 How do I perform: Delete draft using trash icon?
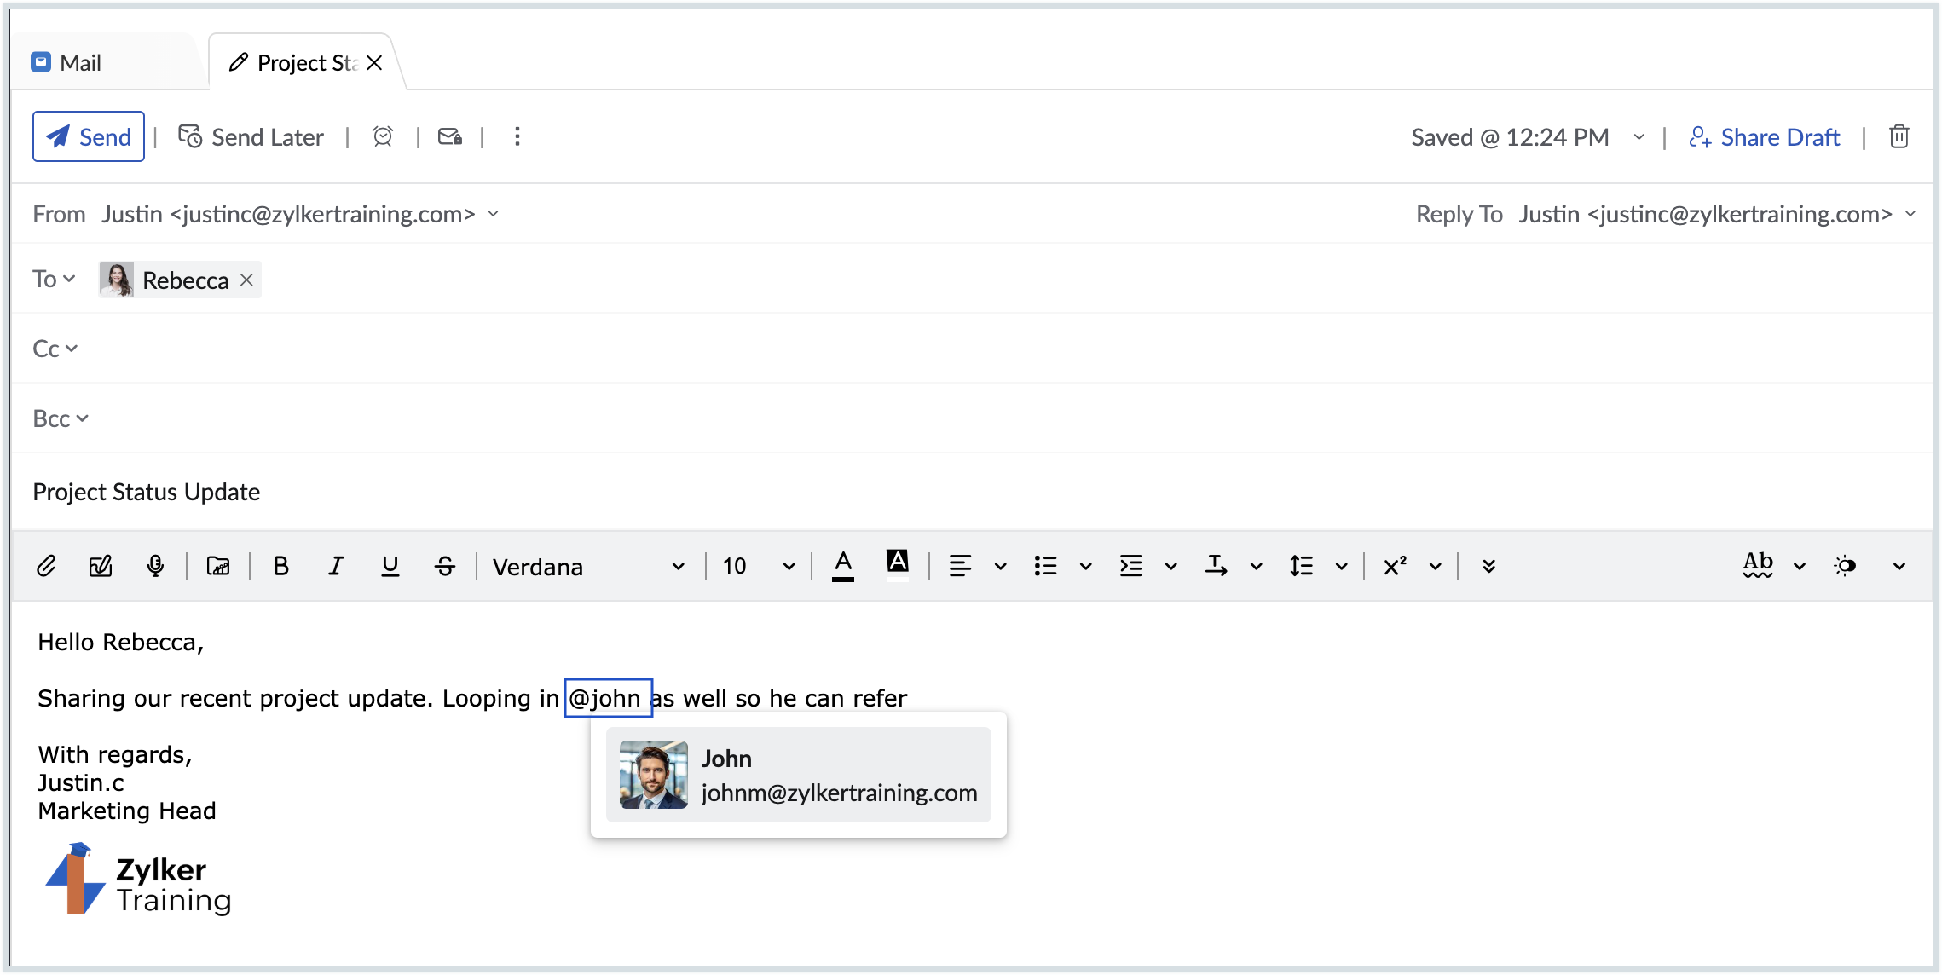(x=1899, y=136)
